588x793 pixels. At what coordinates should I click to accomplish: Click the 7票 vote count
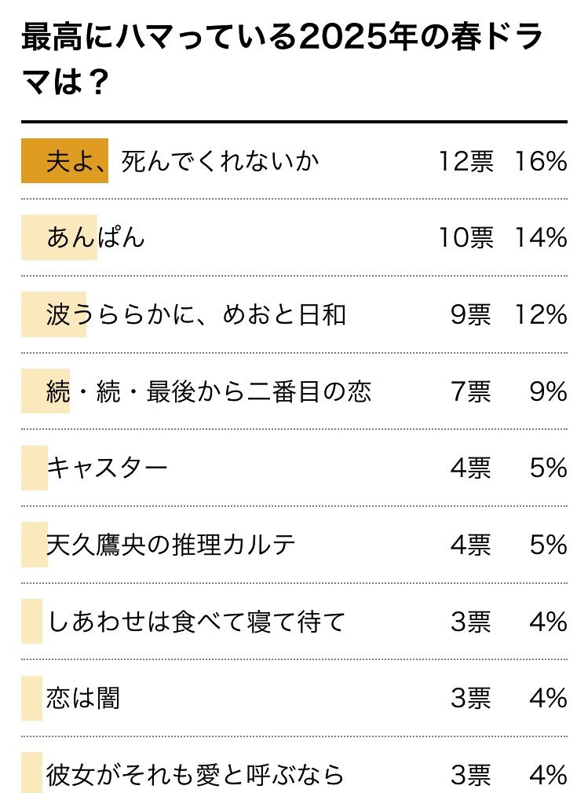point(471,392)
